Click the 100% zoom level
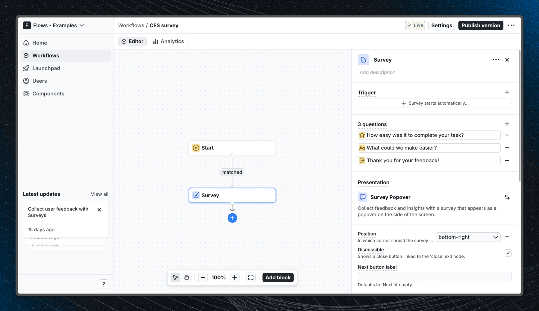 (219, 278)
